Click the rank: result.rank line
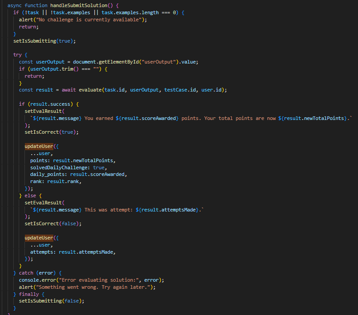 click(x=56, y=181)
